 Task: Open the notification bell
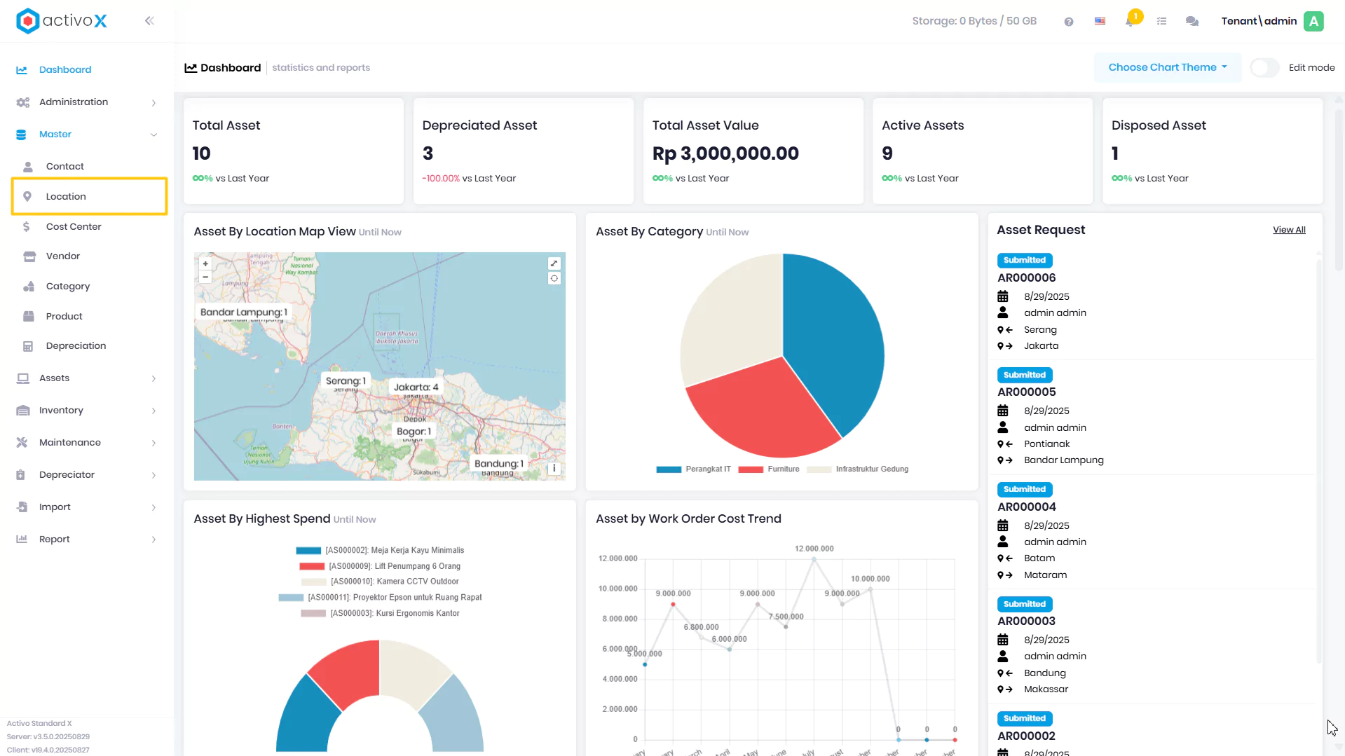point(1130,21)
